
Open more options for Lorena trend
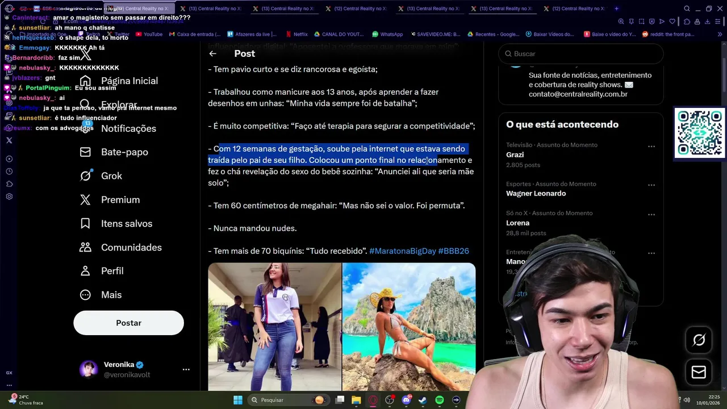point(651,215)
